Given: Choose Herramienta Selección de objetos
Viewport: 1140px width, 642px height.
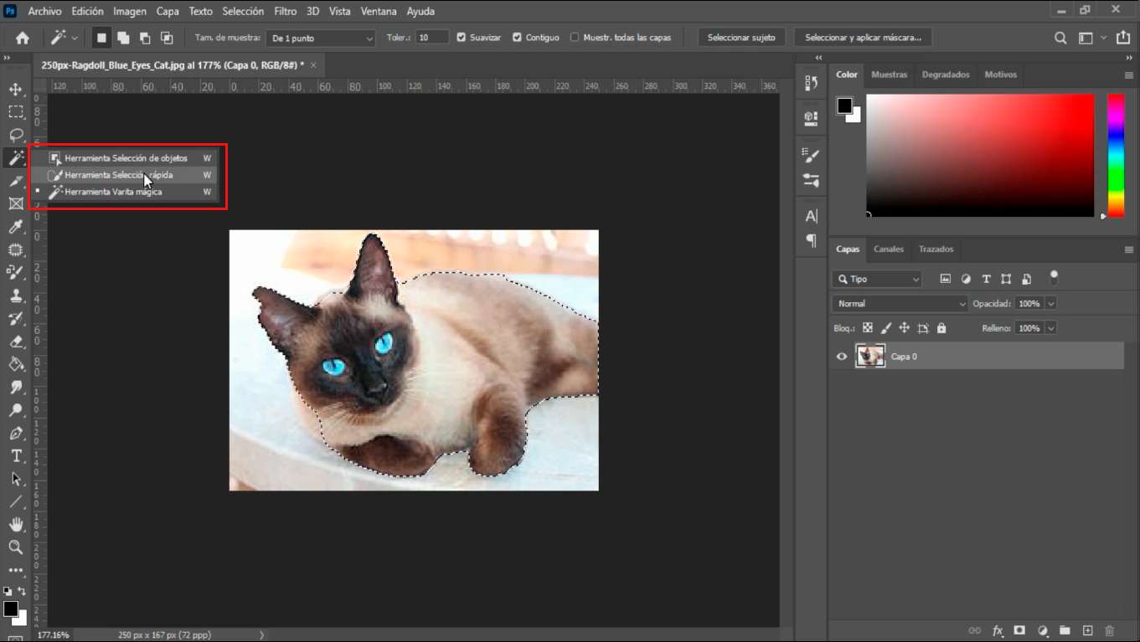Looking at the screenshot, I should (126, 158).
